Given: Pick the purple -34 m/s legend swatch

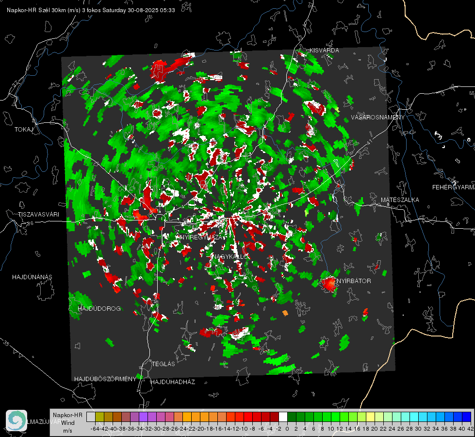Looking at the screenshot, I should [143, 417].
